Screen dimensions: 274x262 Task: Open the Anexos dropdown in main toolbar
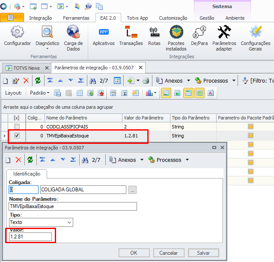point(188,81)
